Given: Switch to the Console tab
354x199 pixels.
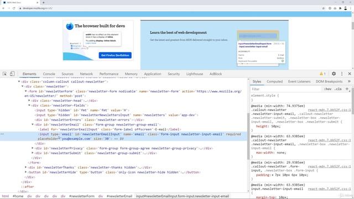Looking at the screenshot, I should click(49, 74).
